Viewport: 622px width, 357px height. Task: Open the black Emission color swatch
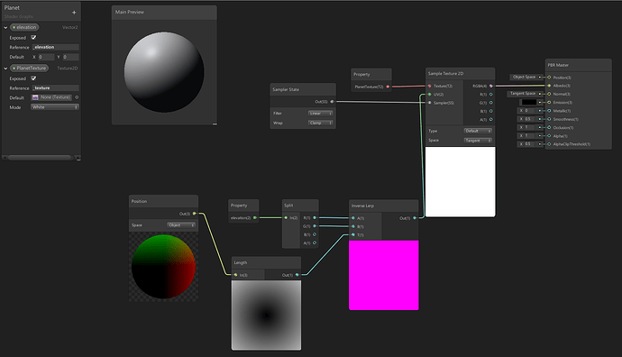[529, 103]
